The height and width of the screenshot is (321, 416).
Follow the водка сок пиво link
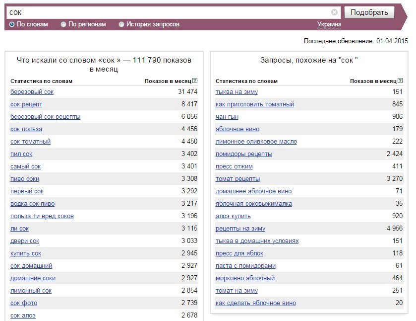point(32,204)
